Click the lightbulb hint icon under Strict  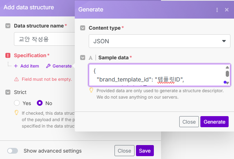(16, 113)
